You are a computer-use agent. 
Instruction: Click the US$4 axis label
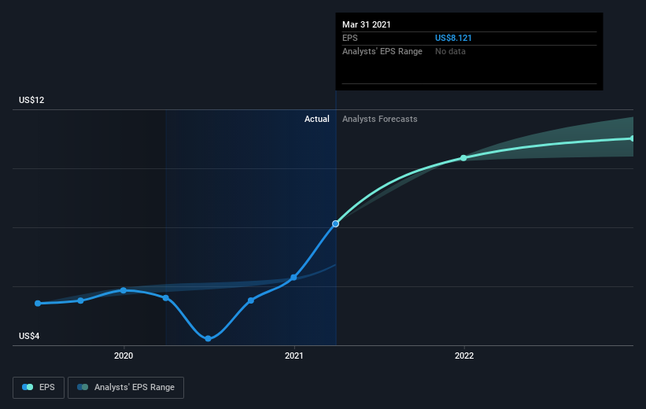point(29,336)
